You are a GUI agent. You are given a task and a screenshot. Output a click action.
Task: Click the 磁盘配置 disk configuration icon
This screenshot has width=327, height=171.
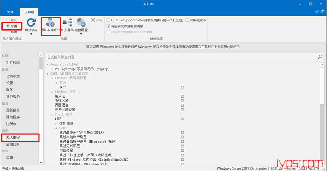click(x=81, y=23)
